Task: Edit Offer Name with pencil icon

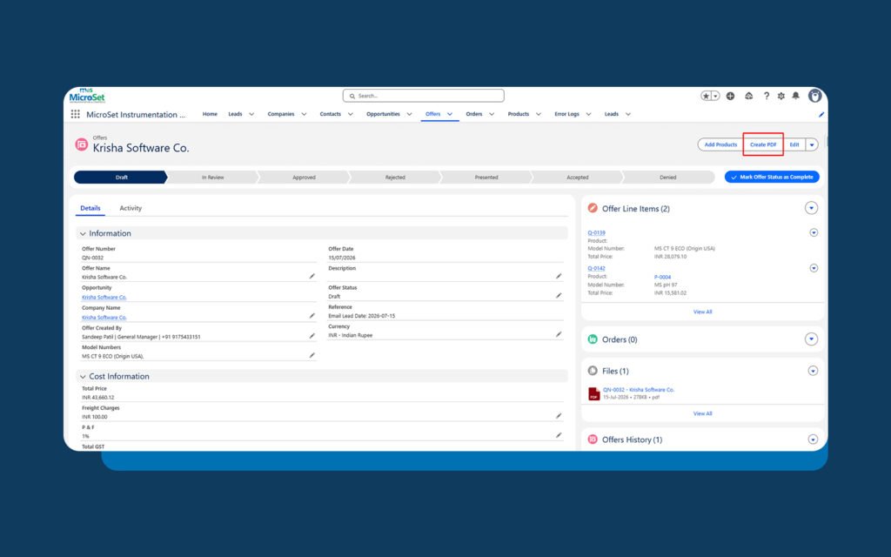Action: coord(312,276)
